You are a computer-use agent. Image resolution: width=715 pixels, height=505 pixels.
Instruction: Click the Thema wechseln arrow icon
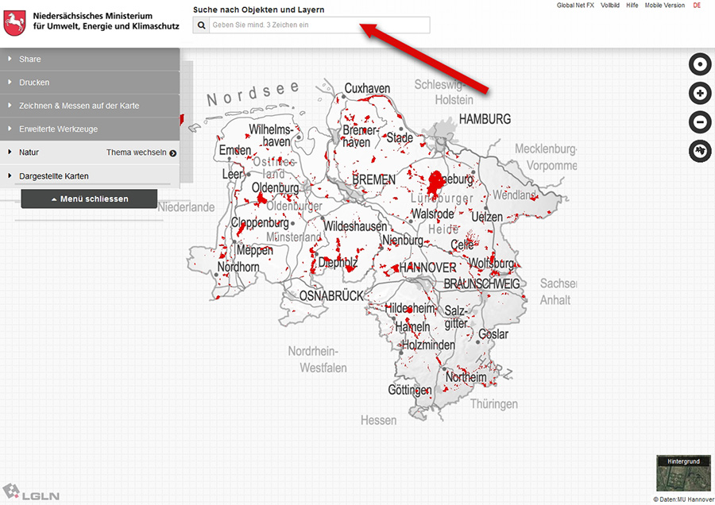pos(172,153)
